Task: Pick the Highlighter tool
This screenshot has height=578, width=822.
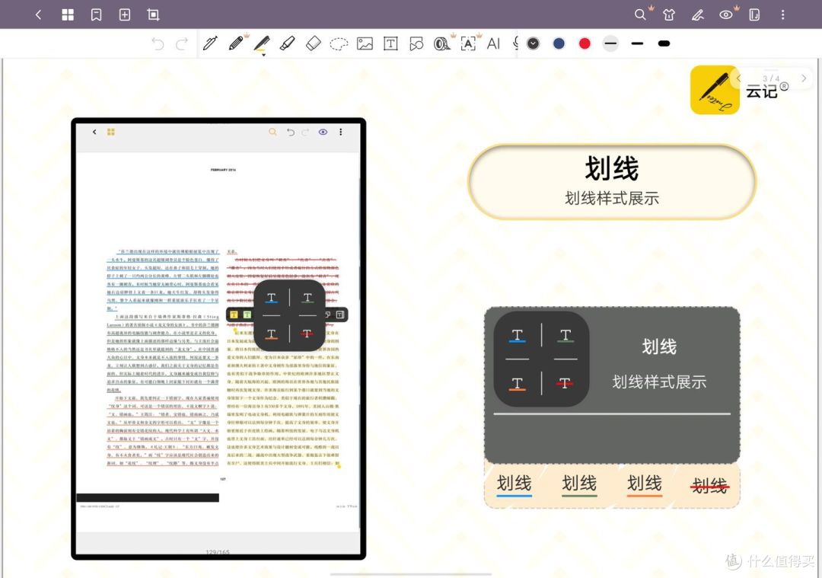Action: [263, 43]
